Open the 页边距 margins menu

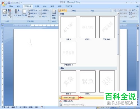[x=24, y=14]
